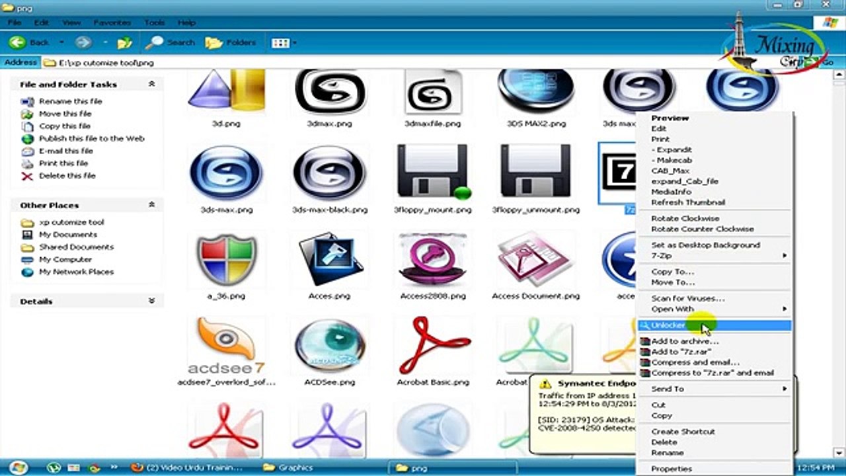
Task: Select the 3ds-max.png icon
Action: click(226, 173)
